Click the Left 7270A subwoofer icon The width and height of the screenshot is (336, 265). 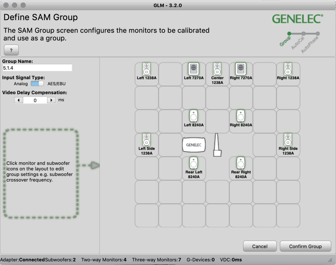point(194,69)
